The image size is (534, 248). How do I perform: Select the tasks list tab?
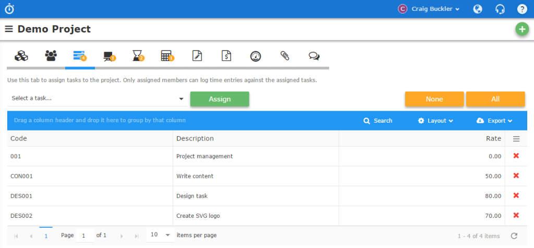click(80, 56)
